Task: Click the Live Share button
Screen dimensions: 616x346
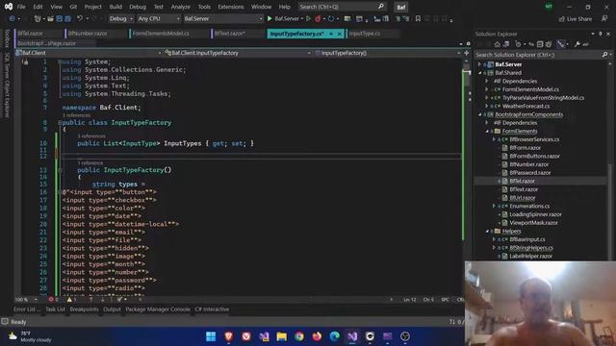Action: (576, 19)
